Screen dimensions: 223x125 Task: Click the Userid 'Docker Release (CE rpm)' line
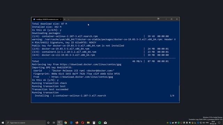pos(74,70)
